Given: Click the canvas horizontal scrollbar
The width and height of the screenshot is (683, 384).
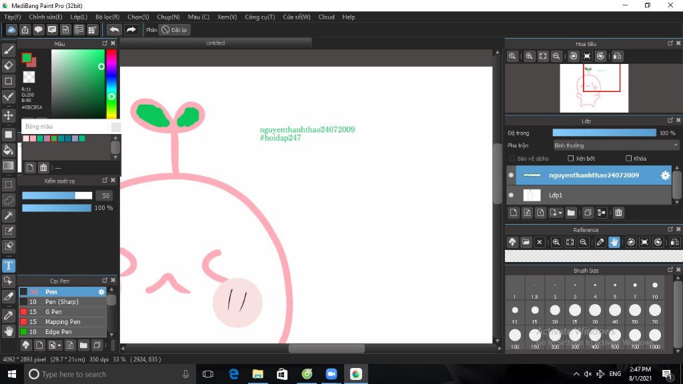Looking at the screenshot, I should (x=327, y=348).
